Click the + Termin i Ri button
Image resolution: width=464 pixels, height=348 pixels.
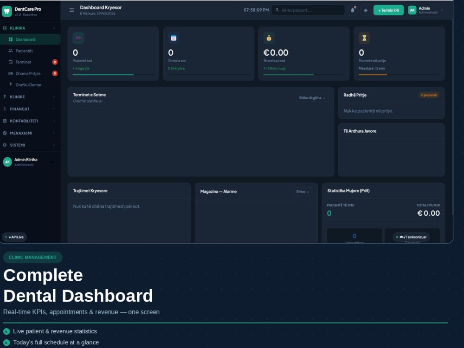pyautogui.click(x=388, y=10)
